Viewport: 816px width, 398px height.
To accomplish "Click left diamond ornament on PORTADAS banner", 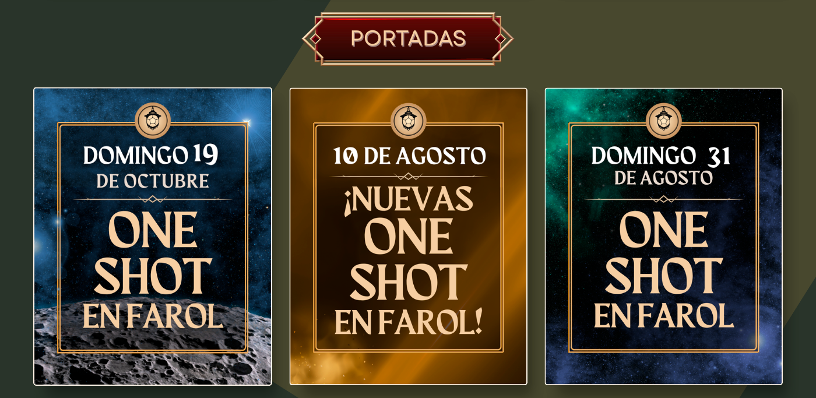I will click(x=315, y=38).
